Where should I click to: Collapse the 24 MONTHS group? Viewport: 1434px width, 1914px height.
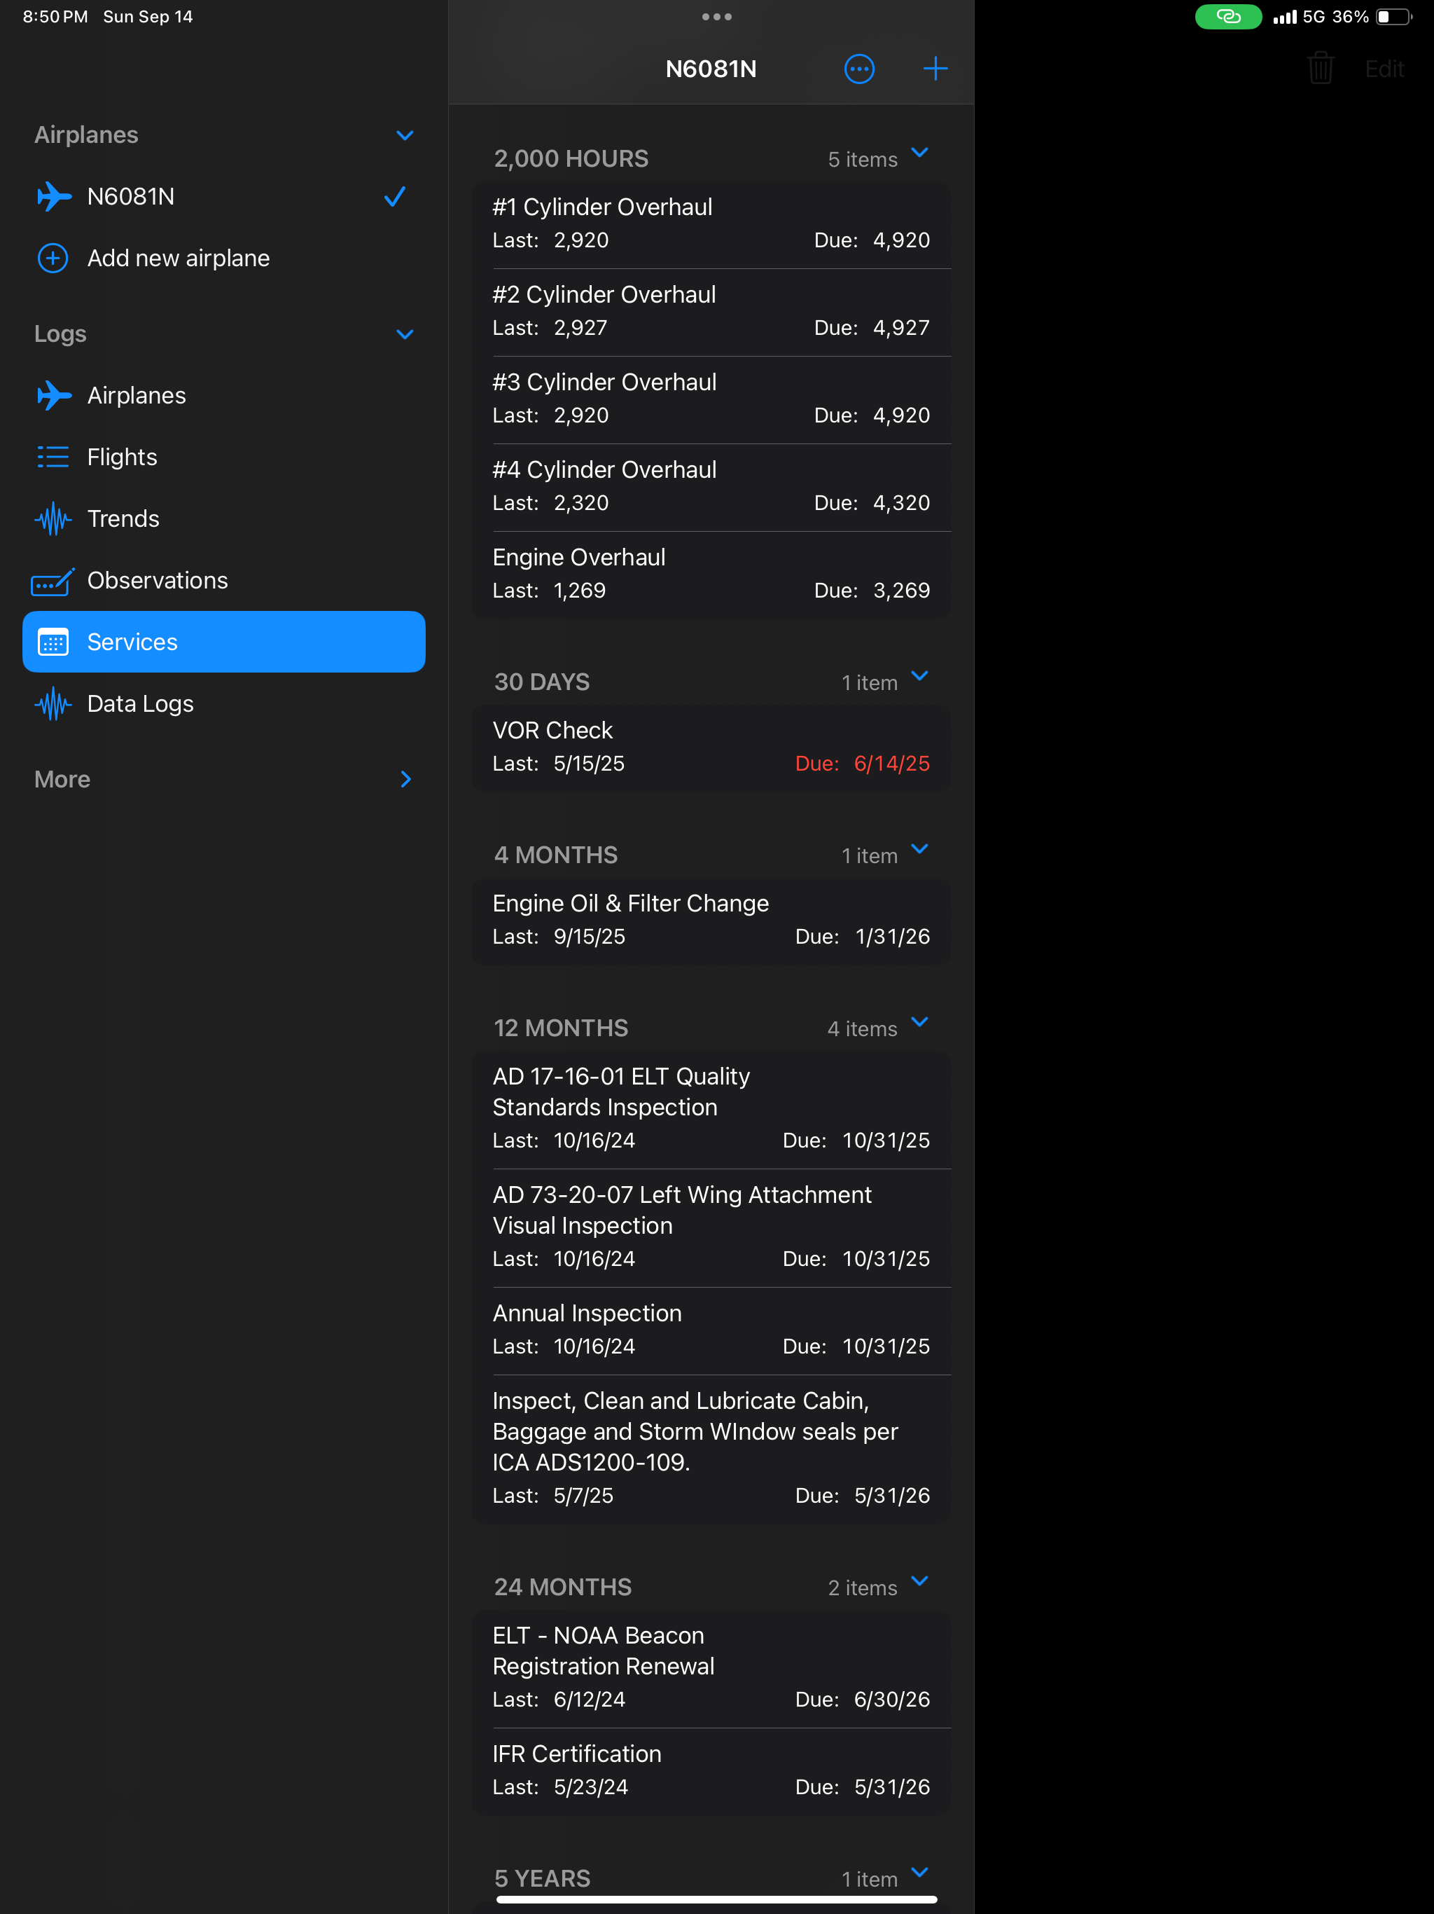click(920, 1581)
